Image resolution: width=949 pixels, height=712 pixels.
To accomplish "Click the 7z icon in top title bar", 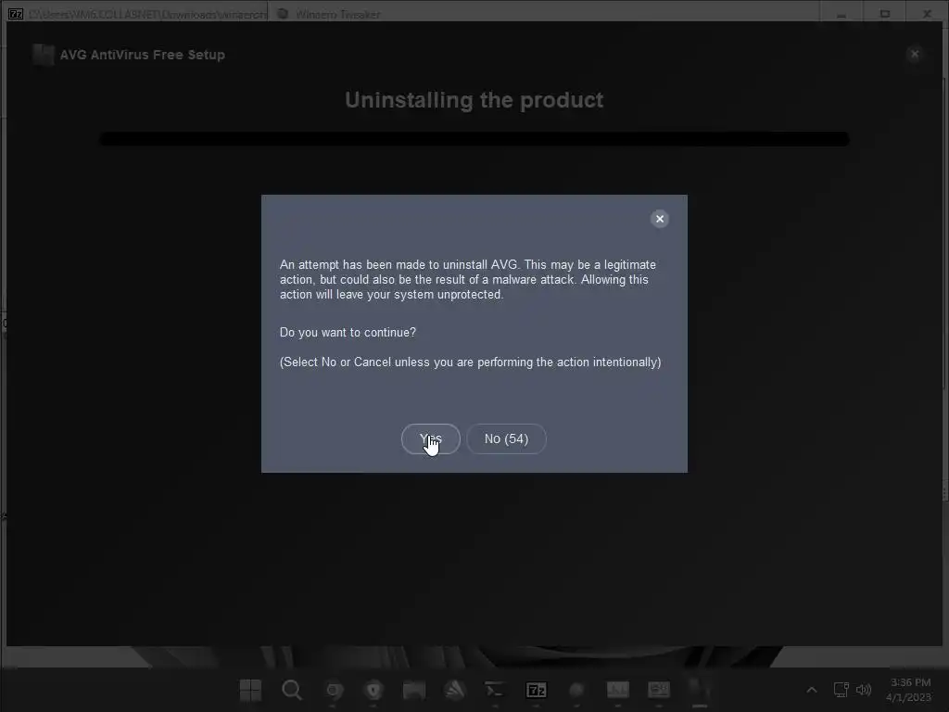I will click(x=16, y=13).
